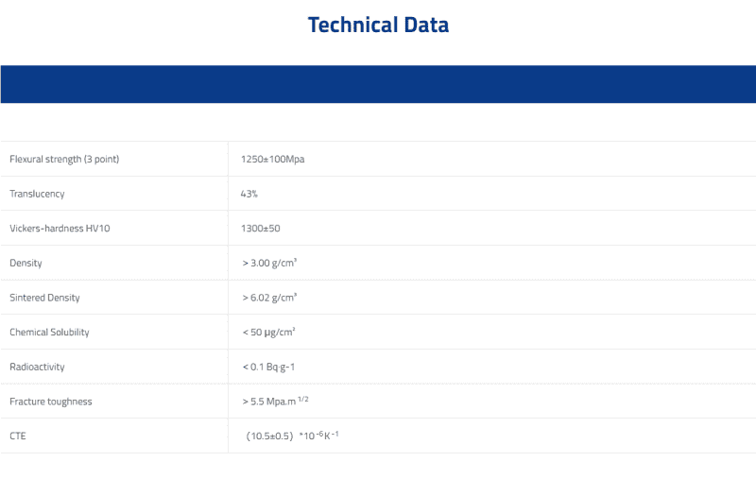The width and height of the screenshot is (756, 479).
Task: Select the Radioactivity row label
Action: pyautogui.click(x=37, y=367)
